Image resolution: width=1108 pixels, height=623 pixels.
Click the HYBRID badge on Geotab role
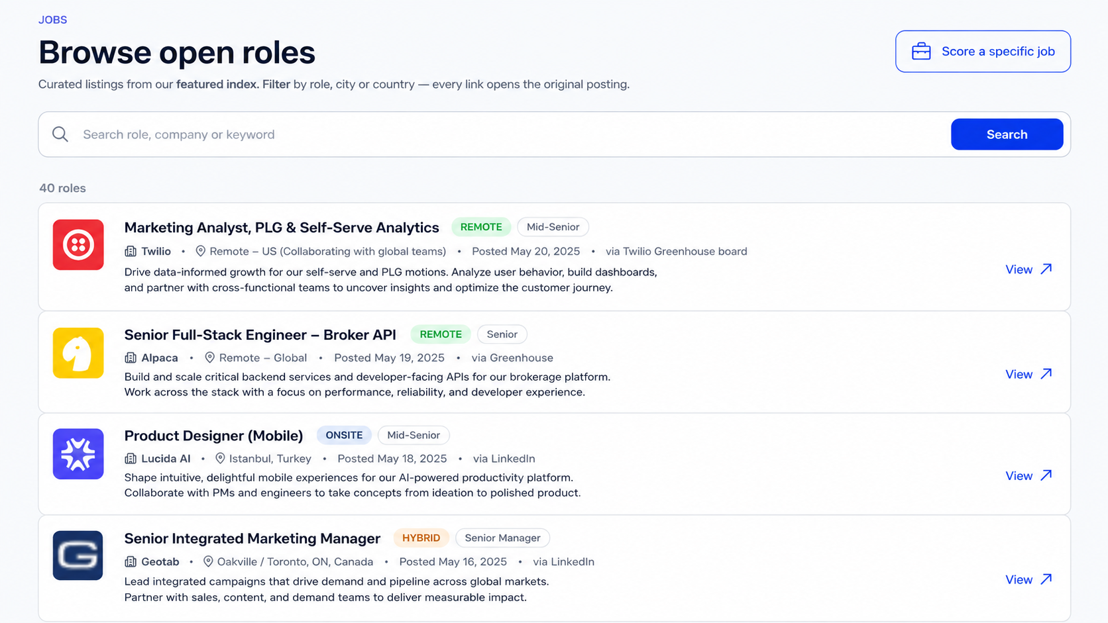tap(421, 538)
